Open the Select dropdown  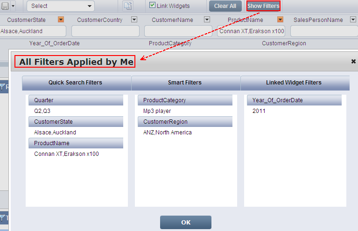click(x=61, y=6)
